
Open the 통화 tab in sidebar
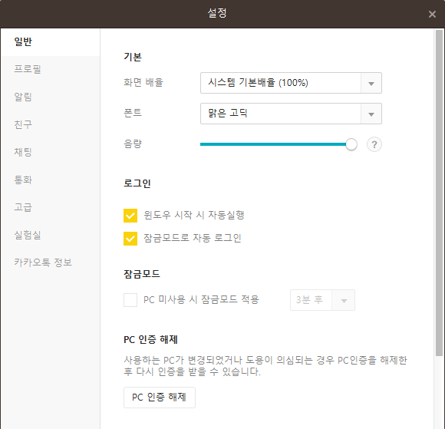point(23,180)
